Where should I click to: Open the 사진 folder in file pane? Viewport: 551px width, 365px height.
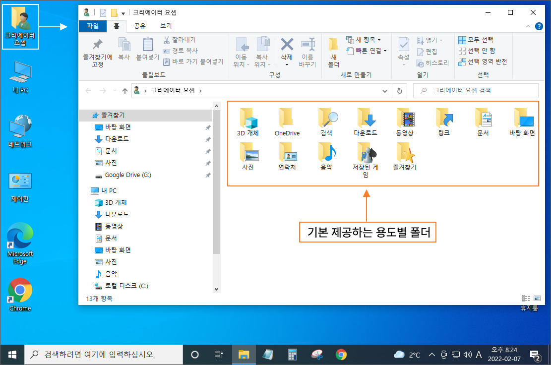248,156
